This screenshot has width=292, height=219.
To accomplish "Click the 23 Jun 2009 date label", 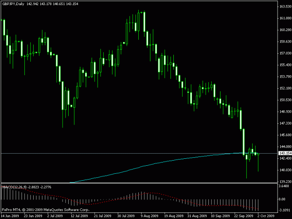I will tap(33, 216).
